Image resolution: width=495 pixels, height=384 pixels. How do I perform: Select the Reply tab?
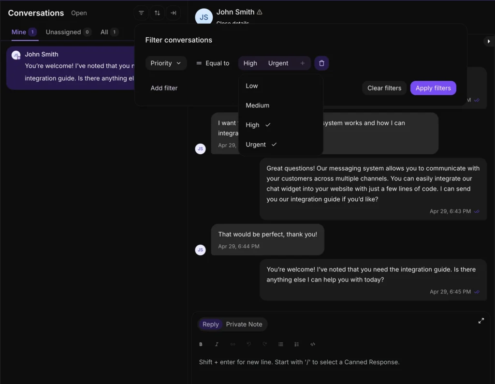(211, 325)
